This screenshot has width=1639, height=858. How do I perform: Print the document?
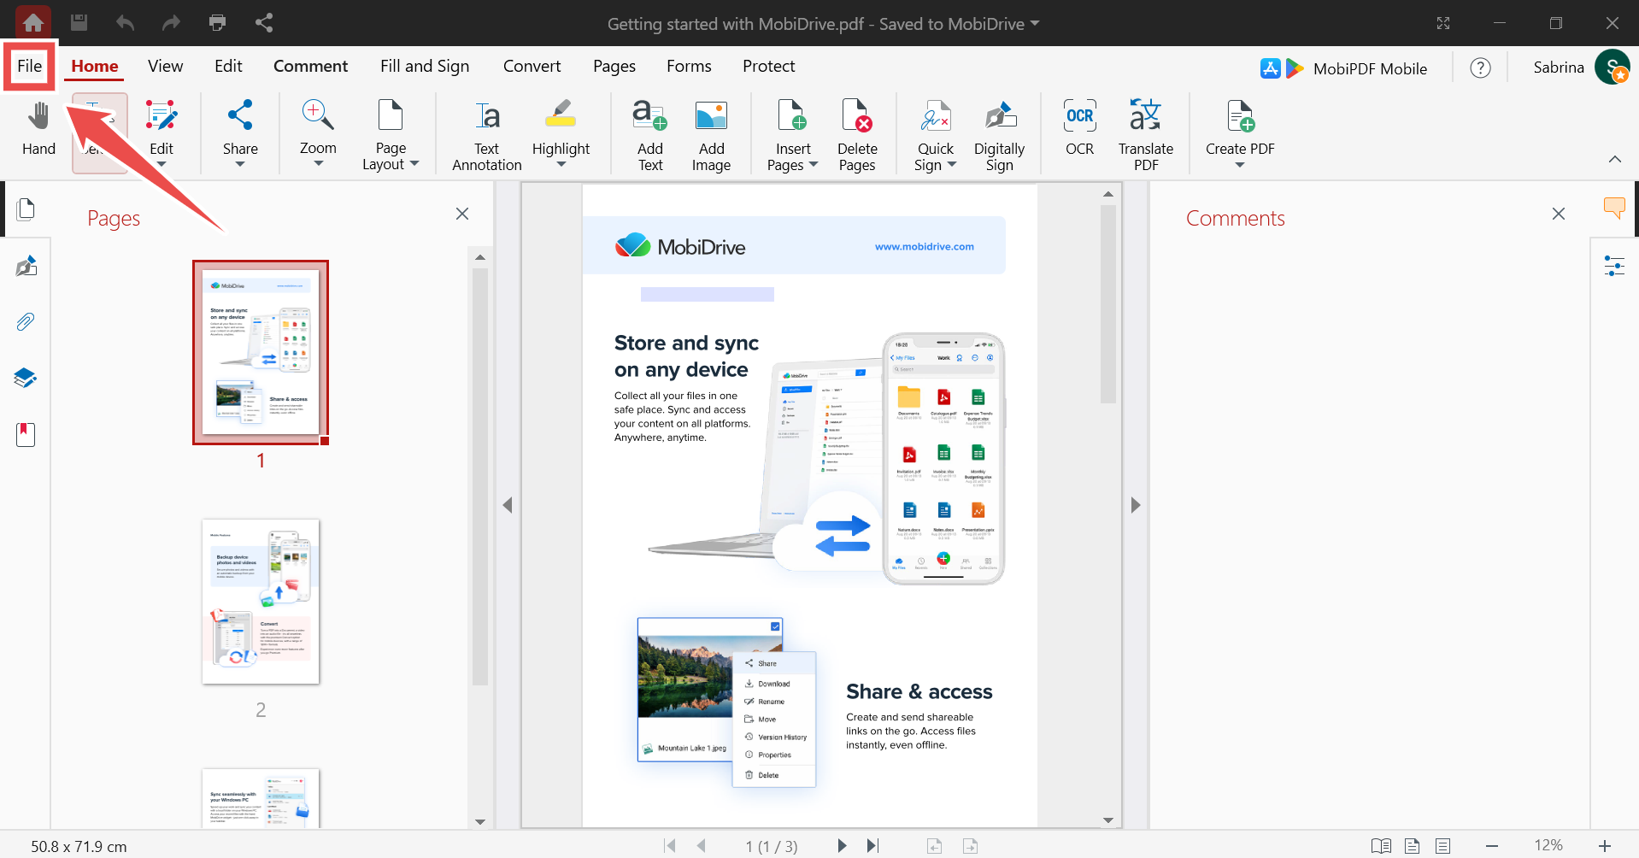(x=217, y=23)
